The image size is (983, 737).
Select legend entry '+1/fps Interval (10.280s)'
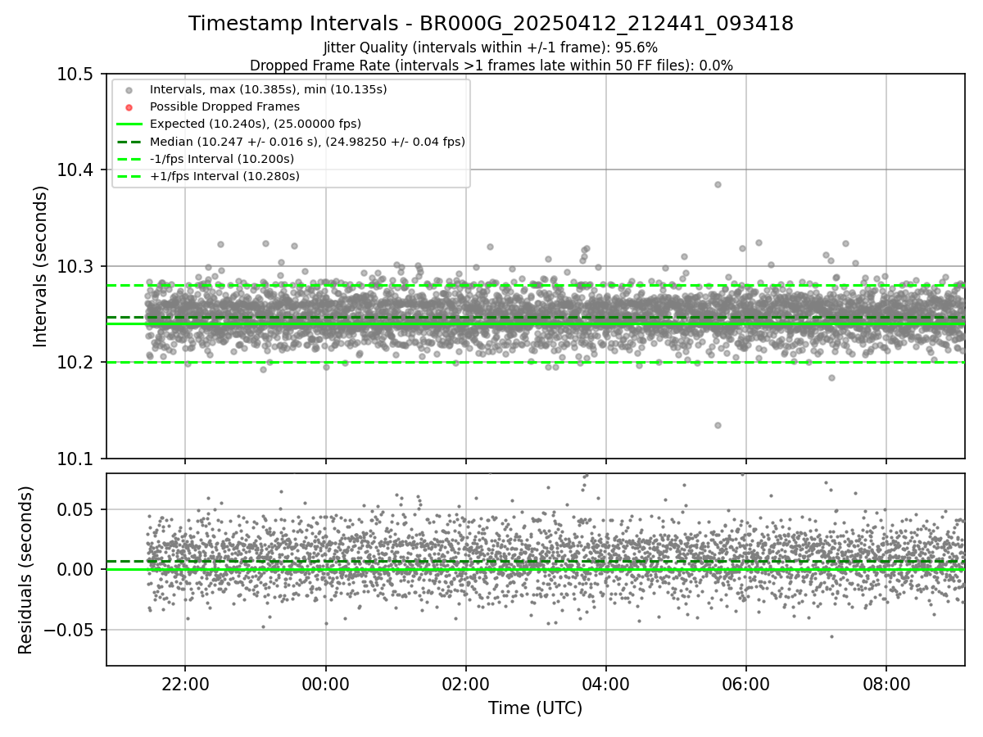click(x=224, y=176)
